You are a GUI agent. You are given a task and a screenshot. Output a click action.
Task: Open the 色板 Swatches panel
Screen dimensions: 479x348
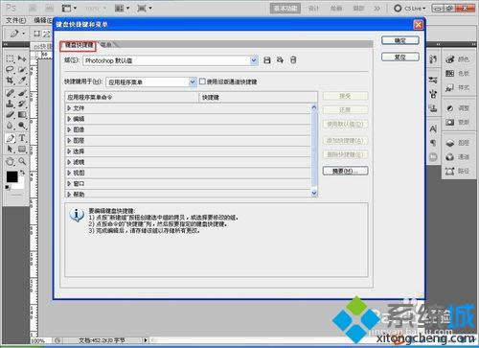coord(457,74)
